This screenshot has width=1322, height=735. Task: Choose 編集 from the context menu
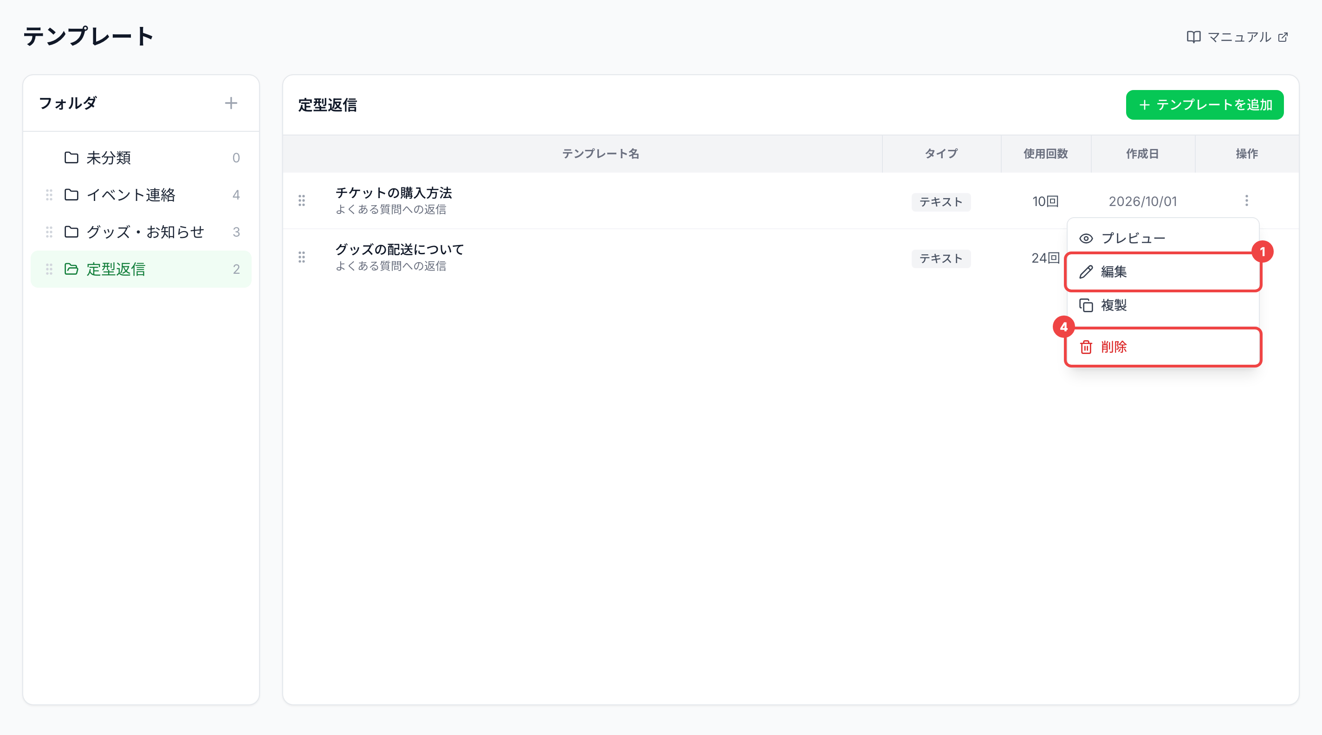1163,272
